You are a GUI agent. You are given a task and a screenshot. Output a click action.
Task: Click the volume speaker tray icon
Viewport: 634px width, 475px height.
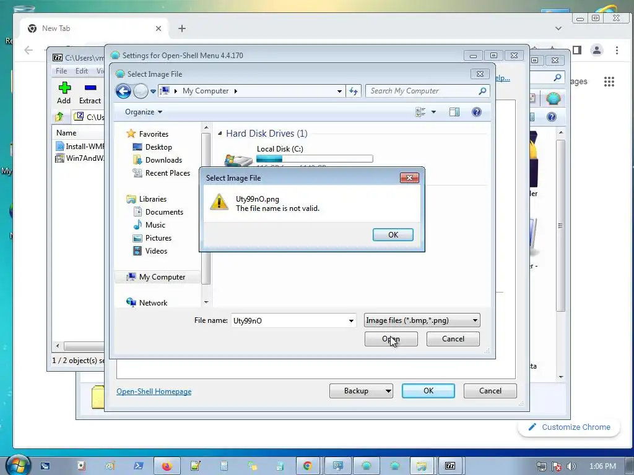click(x=571, y=466)
